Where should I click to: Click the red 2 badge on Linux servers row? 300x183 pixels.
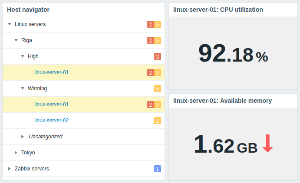[151, 24]
